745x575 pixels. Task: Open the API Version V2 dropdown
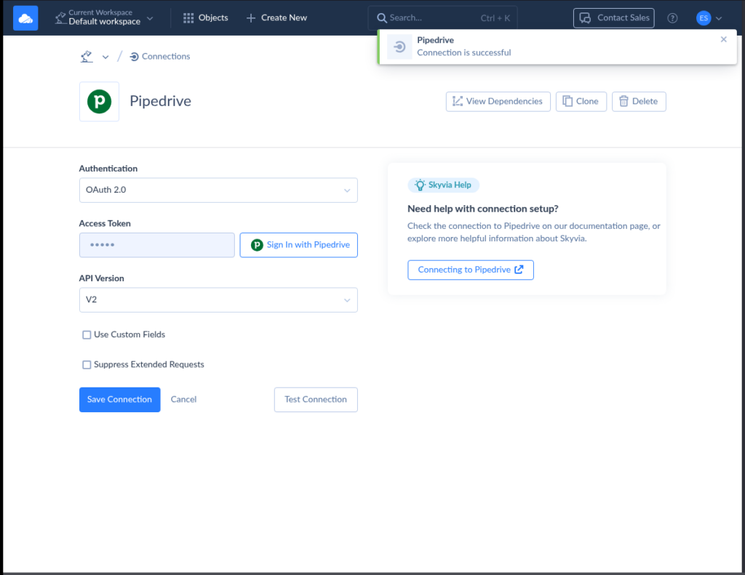coord(218,300)
